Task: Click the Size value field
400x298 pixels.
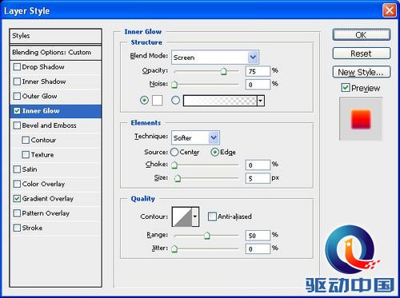Action: coord(258,178)
